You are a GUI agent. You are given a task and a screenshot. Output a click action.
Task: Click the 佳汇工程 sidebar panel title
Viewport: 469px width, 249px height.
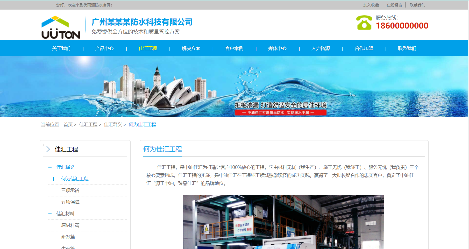pyautogui.click(x=66, y=149)
